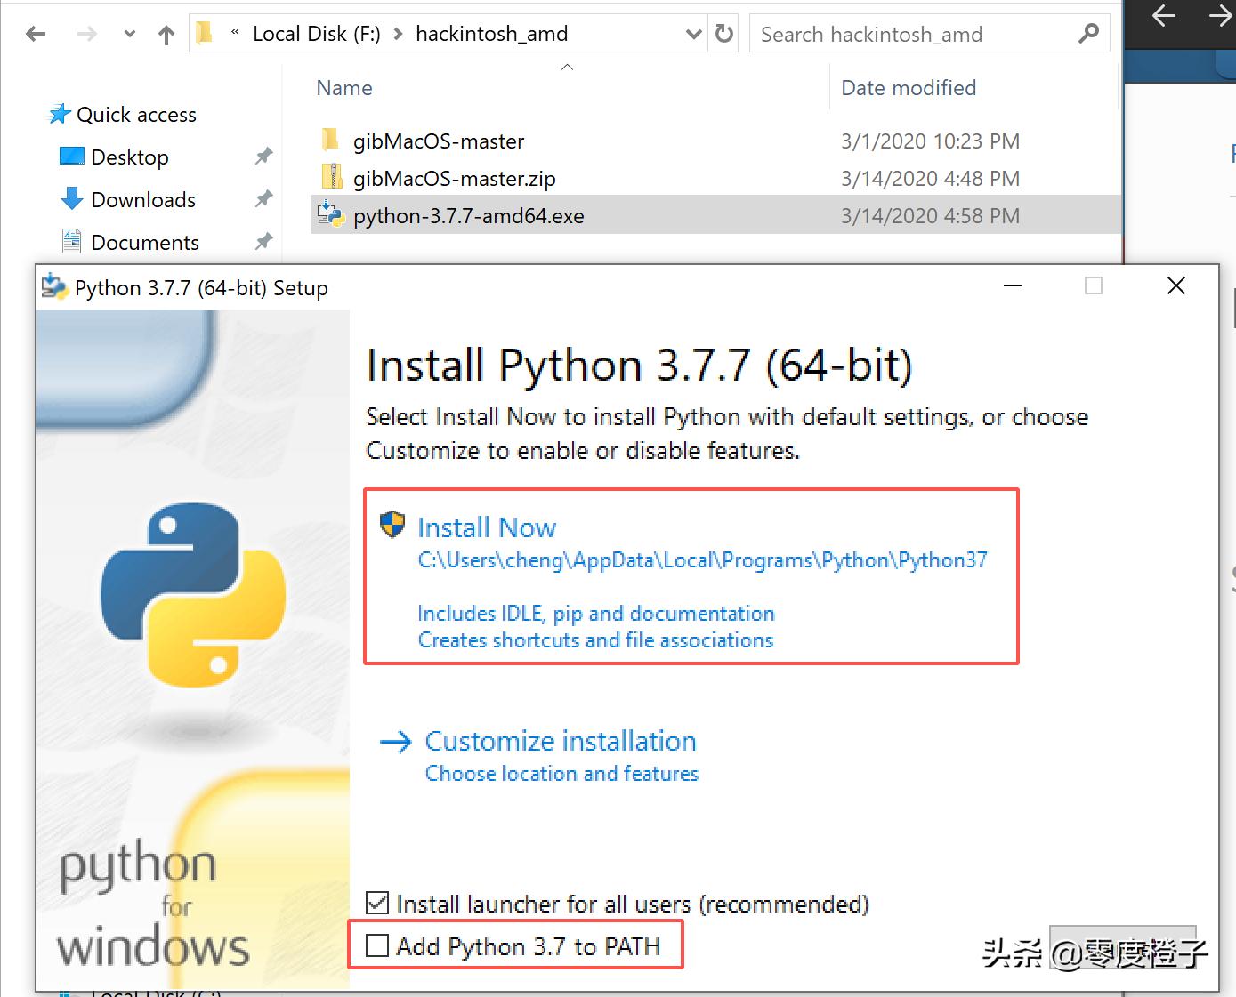This screenshot has width=1236, height=997.
Task: Click the Back arrow in File Explorer
Action: pyautogui.click(x=36, y=35)
